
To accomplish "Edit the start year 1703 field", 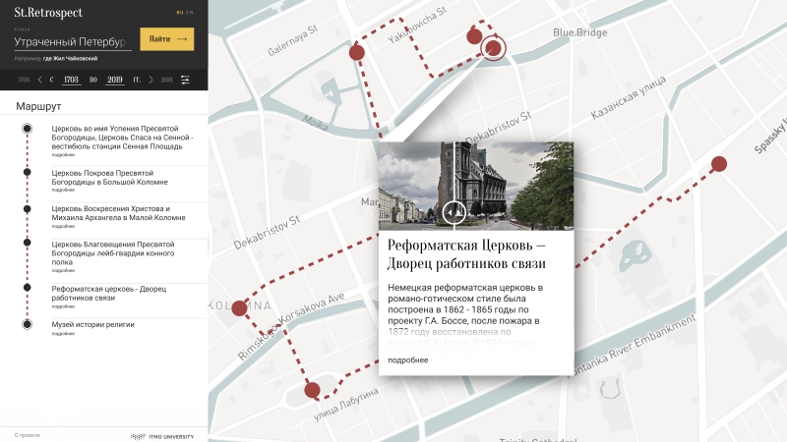I will point(71,80).
